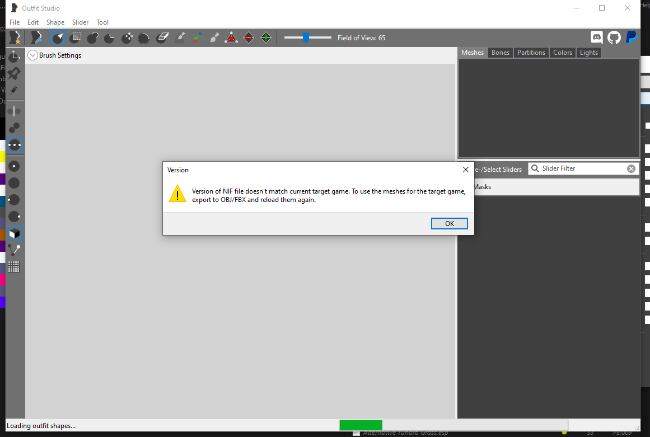Click the 'Version' dialog title

[178, 170]
